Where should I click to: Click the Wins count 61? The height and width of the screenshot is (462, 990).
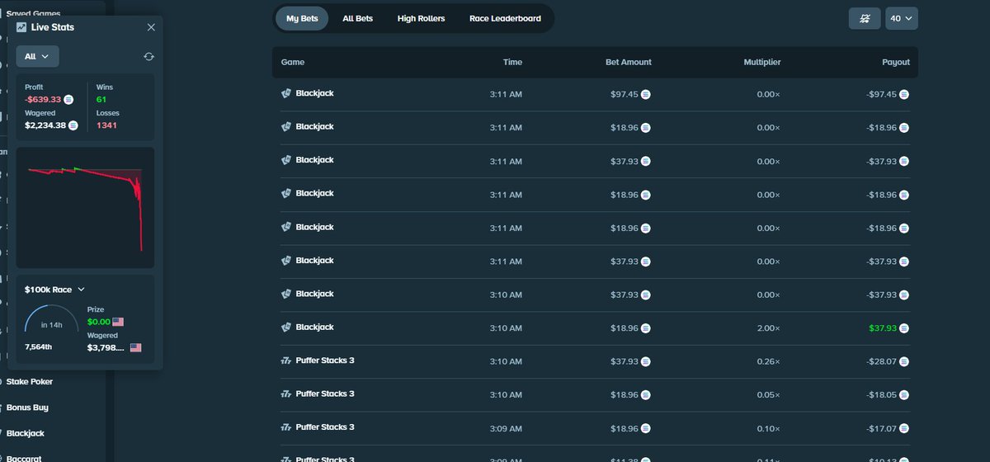101,99
